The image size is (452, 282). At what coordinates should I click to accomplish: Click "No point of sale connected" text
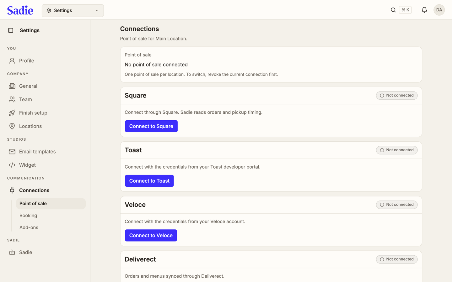coord(156,65)
